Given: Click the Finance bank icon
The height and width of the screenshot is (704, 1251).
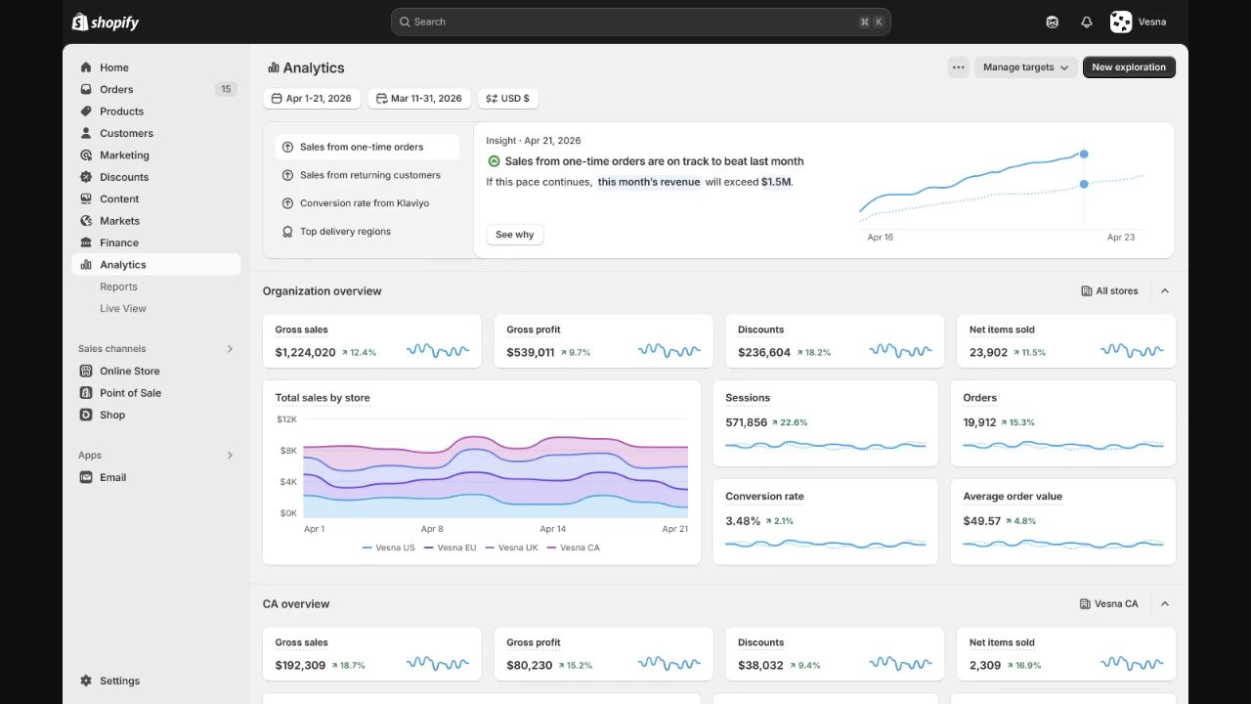Looking at the screenshot, I should tap(86, 242).
